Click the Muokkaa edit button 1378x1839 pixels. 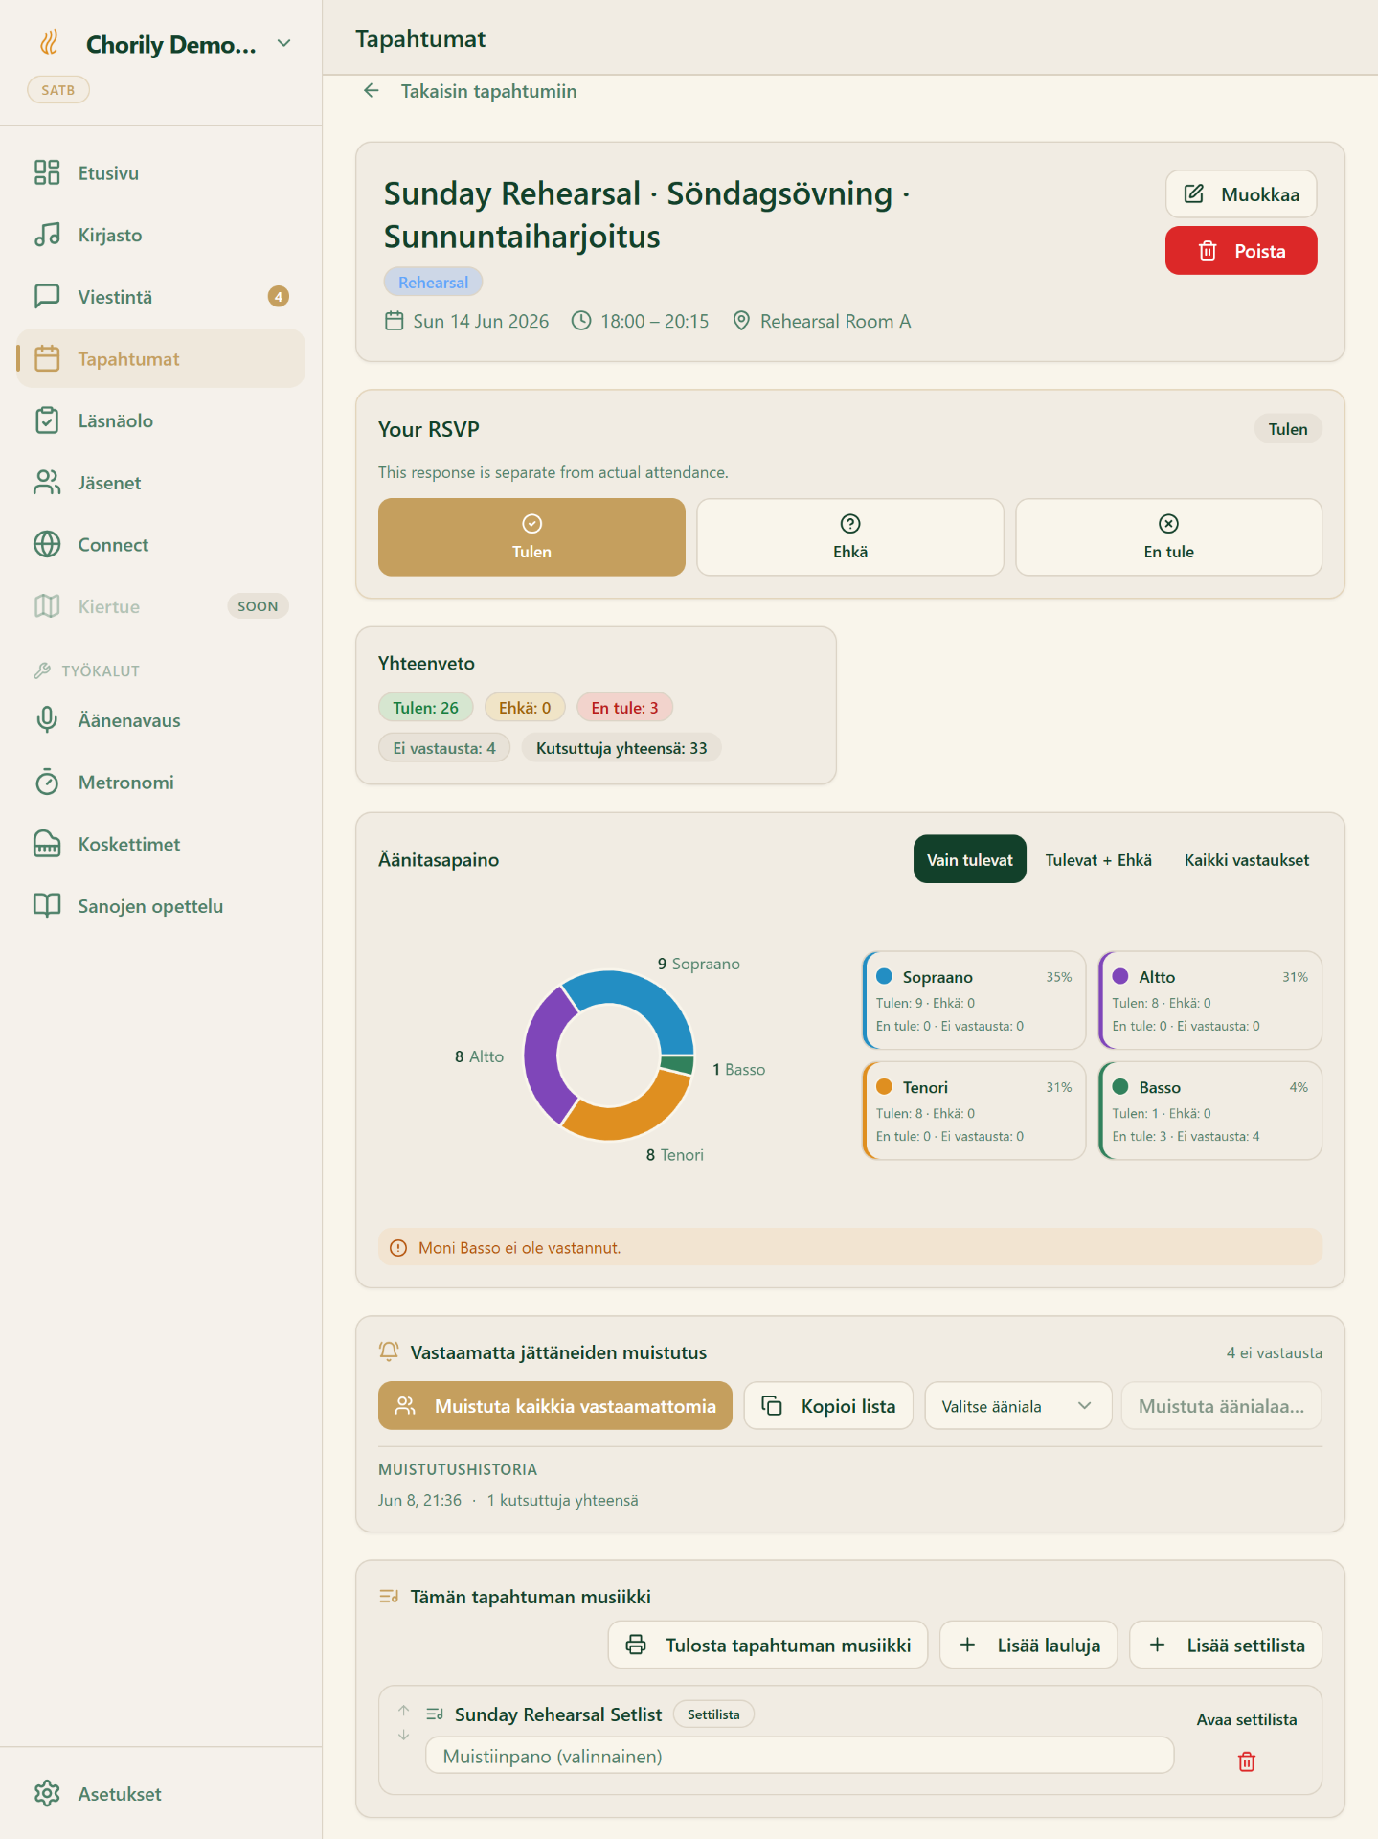click(x=1241, y=194)
